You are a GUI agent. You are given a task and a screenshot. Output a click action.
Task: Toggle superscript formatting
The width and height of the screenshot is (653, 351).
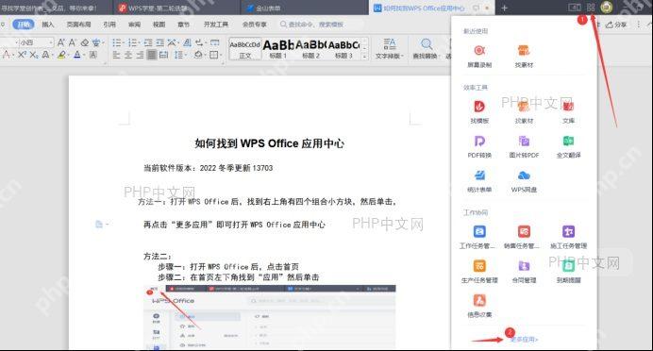(23, 55)
